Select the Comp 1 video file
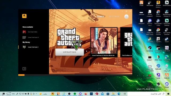This screenshot has height=96, width=171. [150, 58]
